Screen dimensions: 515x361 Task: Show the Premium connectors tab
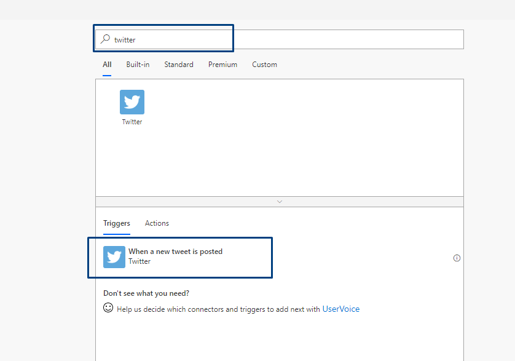pos(222,65)
